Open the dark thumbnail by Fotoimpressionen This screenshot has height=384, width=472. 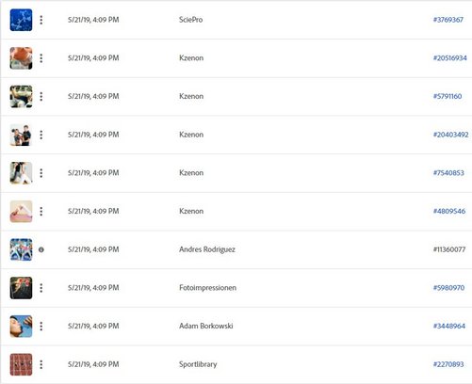coord(21,288)
